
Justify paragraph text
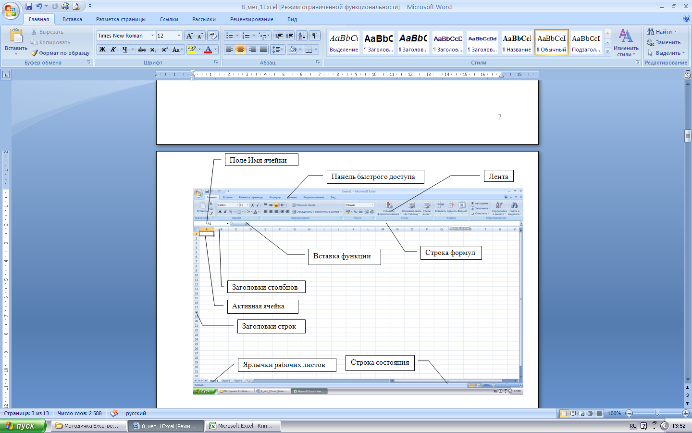coord(263,50)
